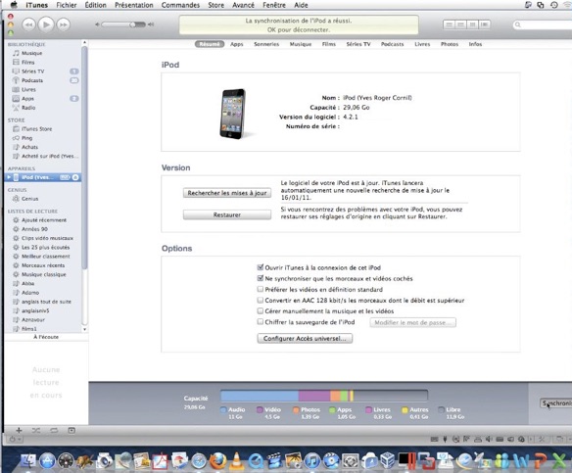Open the iTunes menu
This screenshot has width=572, height=473.
tap(36, 5)
